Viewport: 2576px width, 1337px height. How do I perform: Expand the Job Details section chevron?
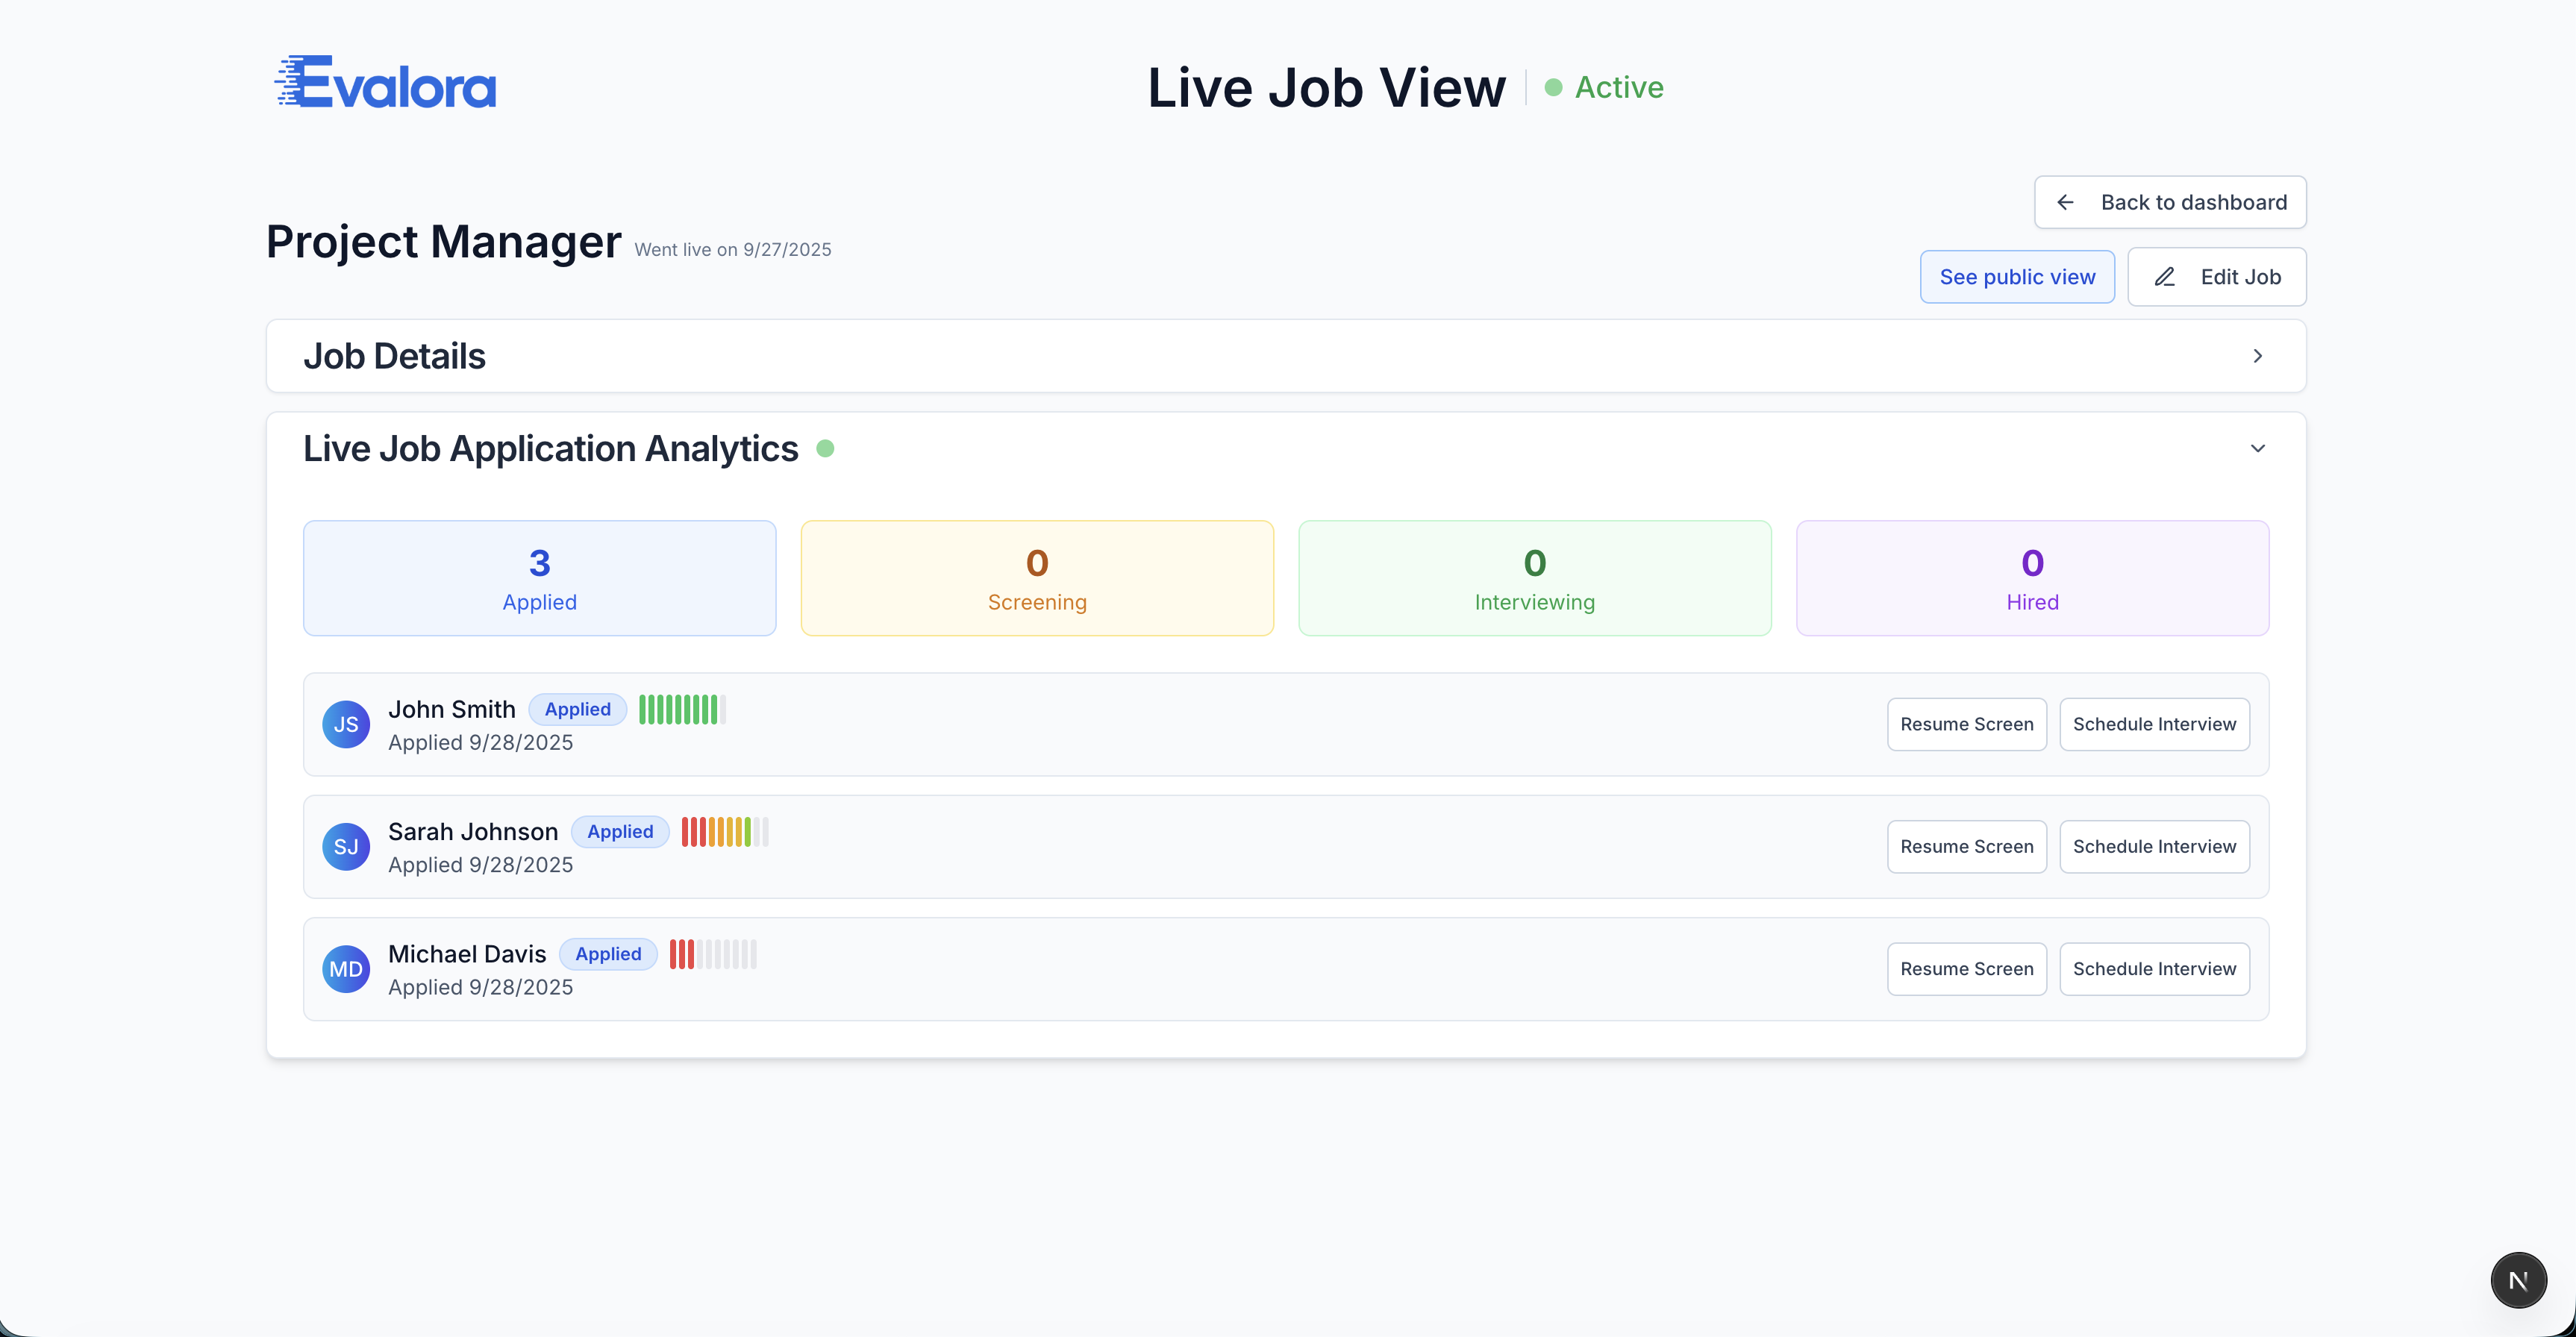(x=2257, y=356)
